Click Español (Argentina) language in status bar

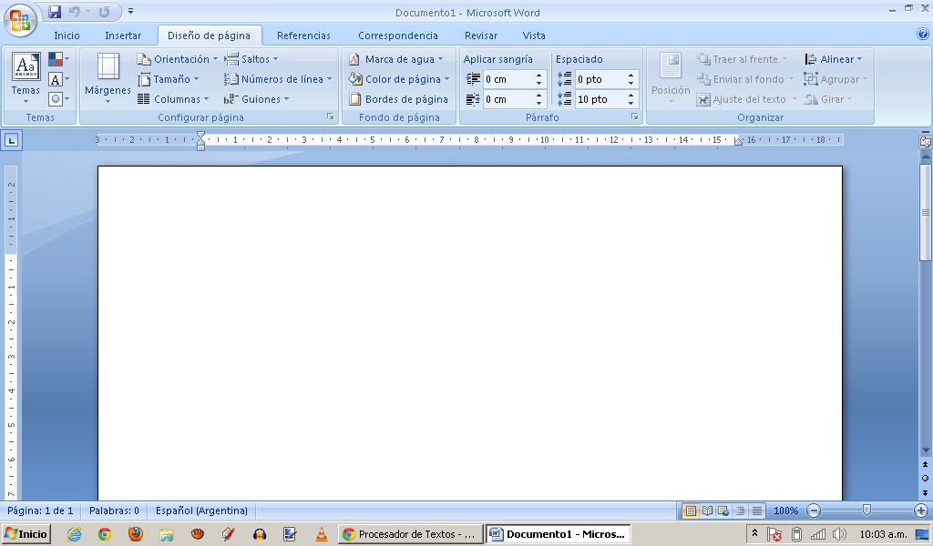(x=201, y=511)
